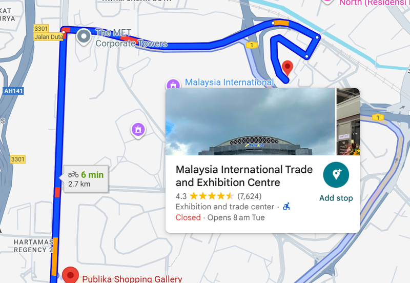410x283 pixels.
Task: Open the MITEC building exterior photo
Action: pyautogui.click(x=250, y=122)
